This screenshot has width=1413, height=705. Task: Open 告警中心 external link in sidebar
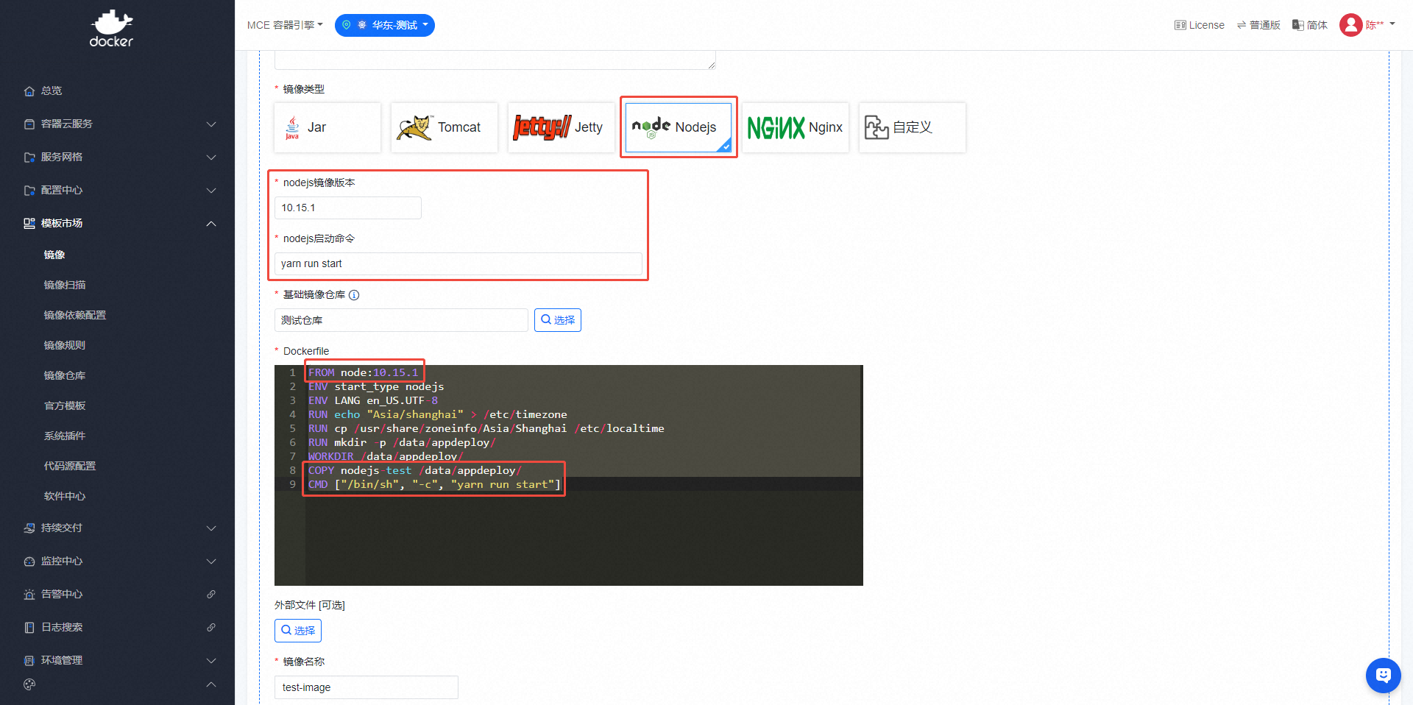(211, 594)
